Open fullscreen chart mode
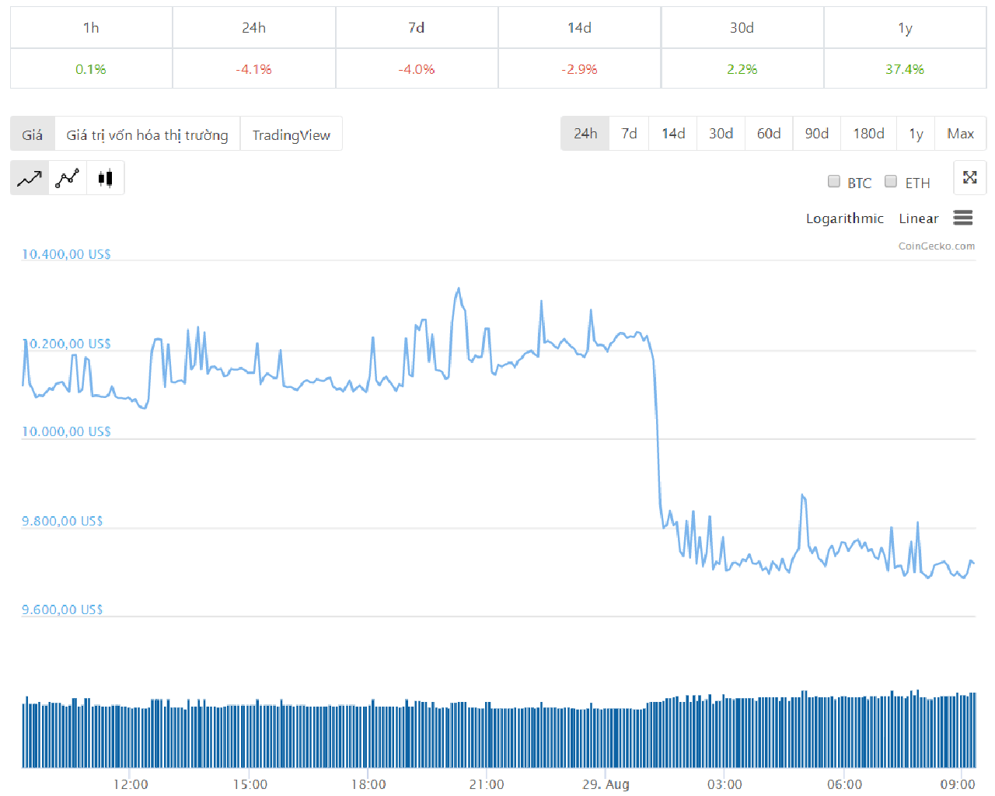 tap(970, 177)
